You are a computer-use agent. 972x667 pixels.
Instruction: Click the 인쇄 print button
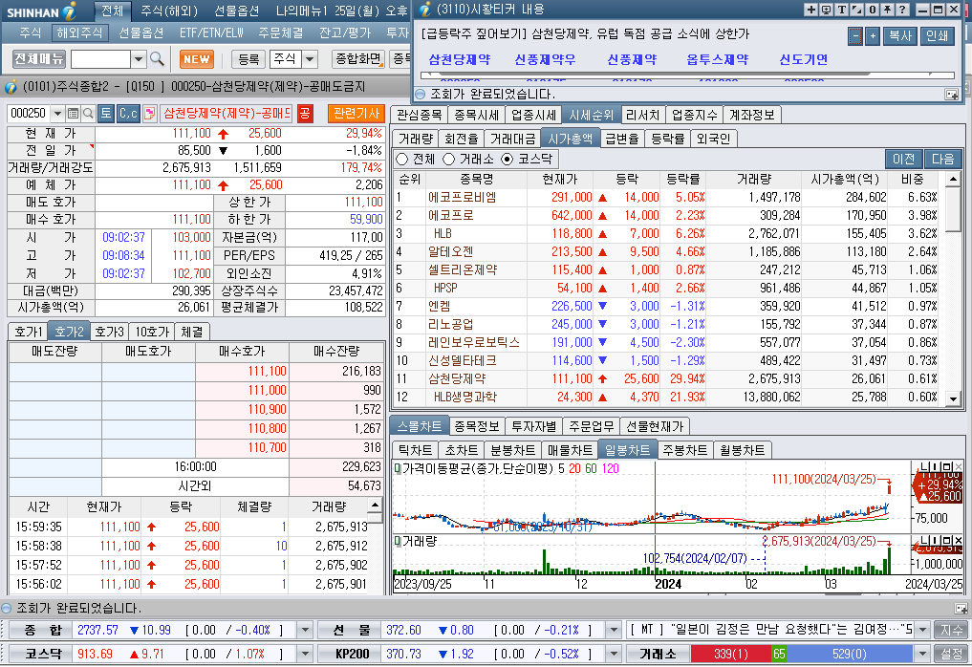(x=937, y=36)
